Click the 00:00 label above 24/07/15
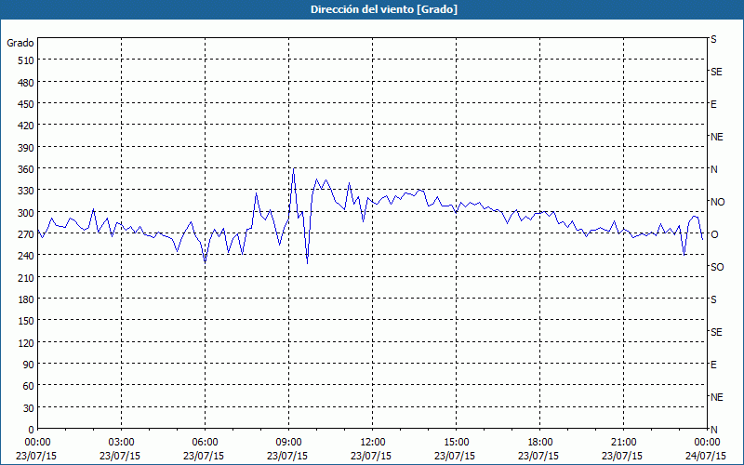The width and height of the screenshot is (744, 465). (x=707, y=443)
